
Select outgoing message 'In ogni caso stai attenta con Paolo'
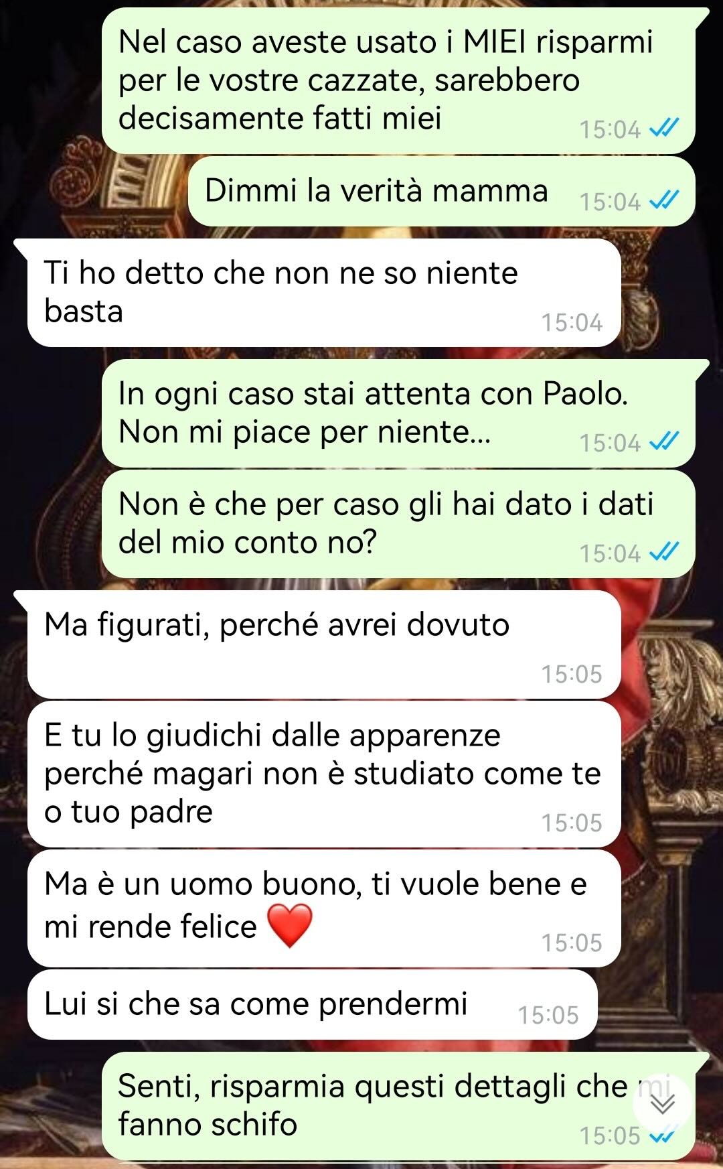click(x=399, y=413)
